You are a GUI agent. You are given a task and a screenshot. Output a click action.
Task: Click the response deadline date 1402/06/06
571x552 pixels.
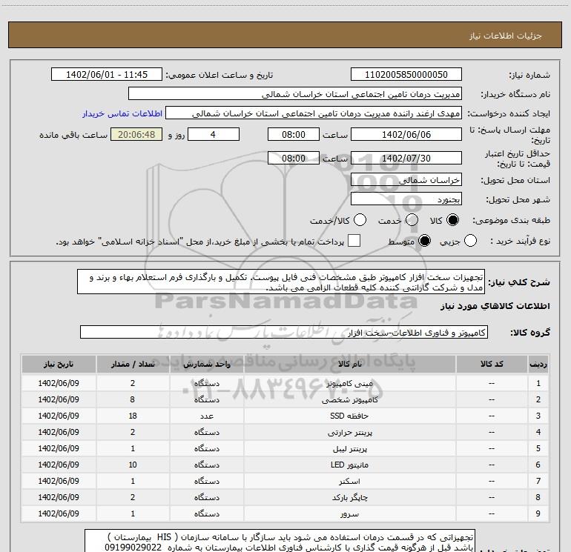[x=406, y=134]
